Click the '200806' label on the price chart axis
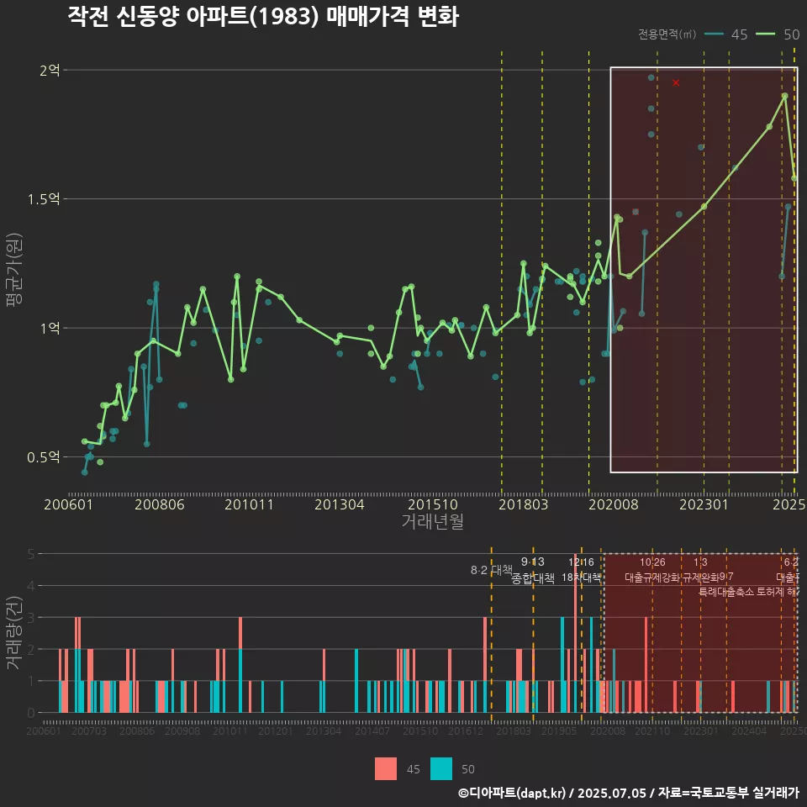This screenshot has width=807, height=807. pyautogui.click(x=160, y=504)
